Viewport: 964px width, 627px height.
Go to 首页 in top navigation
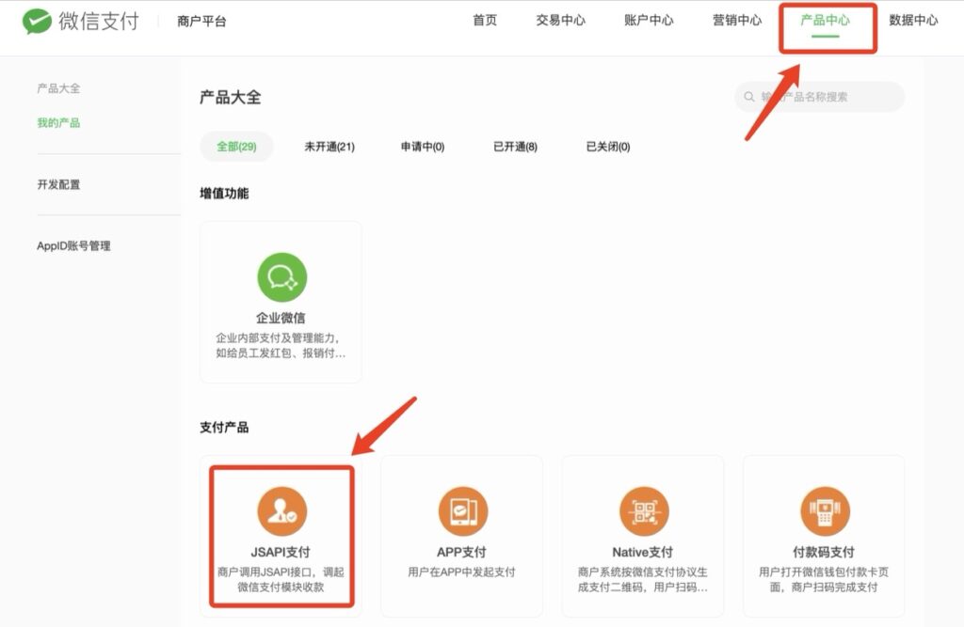tap(485, 21)
